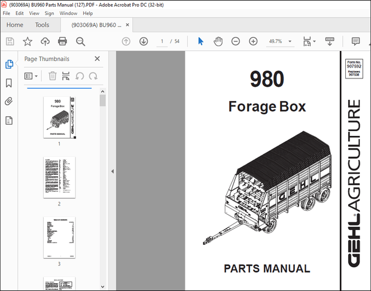
Task: Select page 2 thumbnail
Action: pyautogui.click(x=59, y=177)
